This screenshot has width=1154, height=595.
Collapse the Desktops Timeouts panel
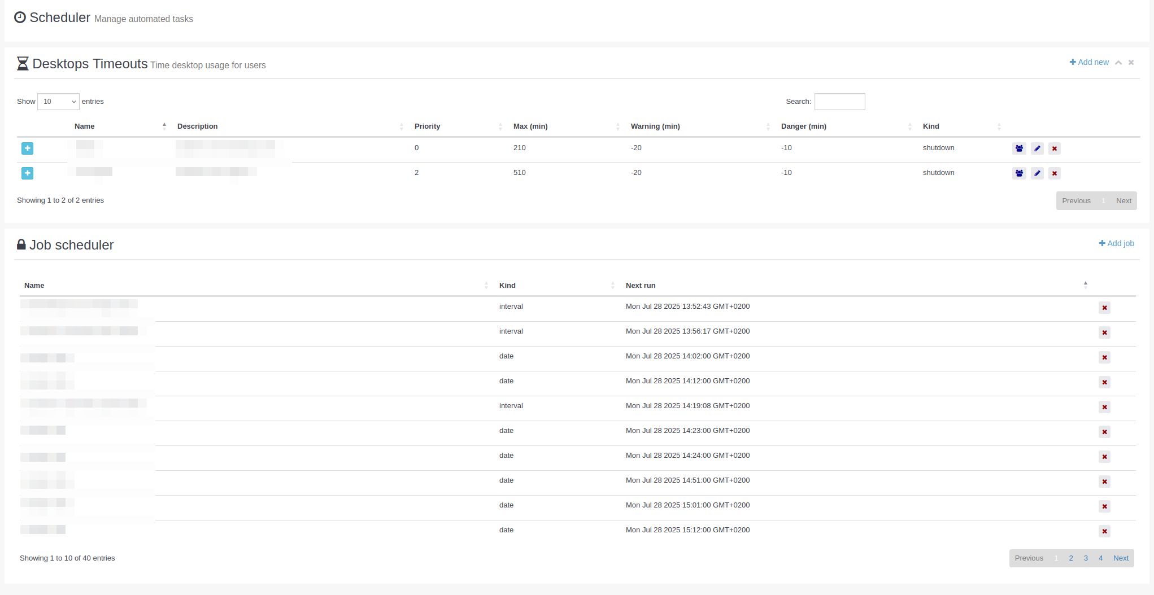[x=1118, y=63]
